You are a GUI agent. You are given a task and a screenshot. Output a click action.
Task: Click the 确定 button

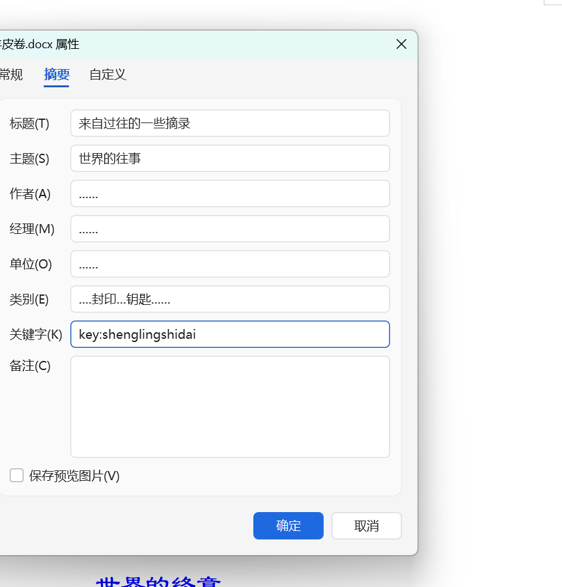click(x=288, y=526)
